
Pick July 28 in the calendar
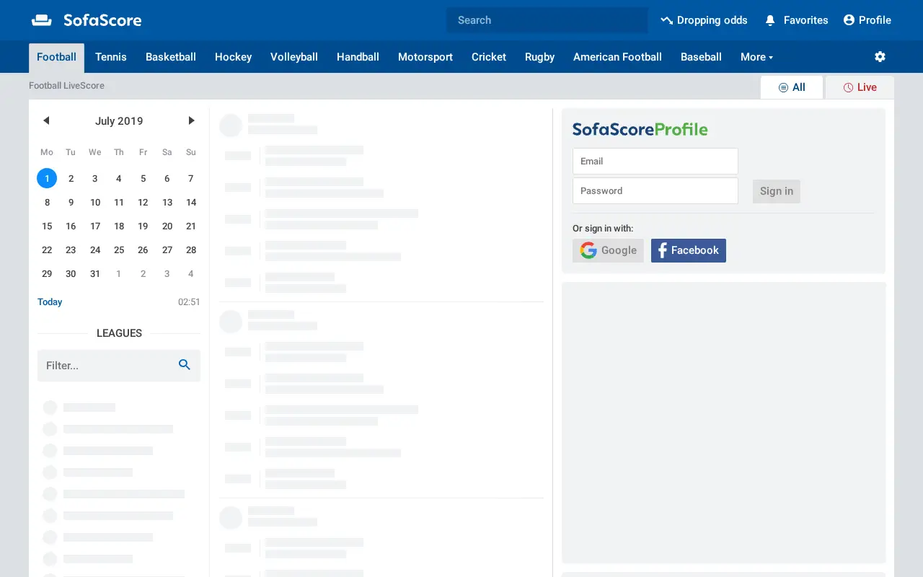[x=191, y=250]
